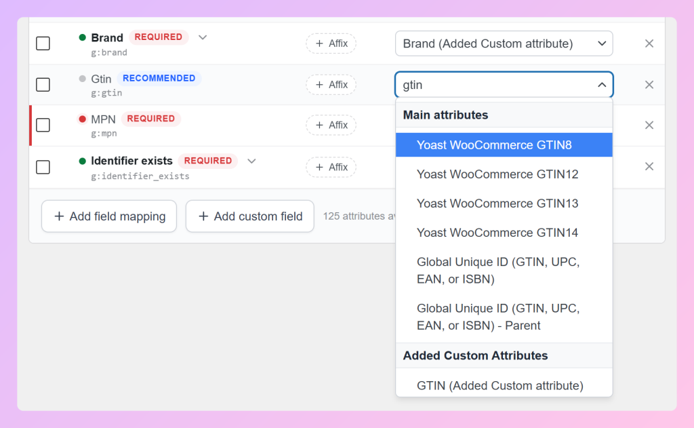The width and height of the screenshot is (694, 428).
Task: Remove the Identifier exists row with its X icon
Action: (649, 166)
